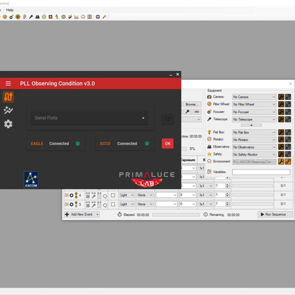Switch to the chart tab in PLL sidebar
This screenshot has height=295, width=295.
point(8,110)
